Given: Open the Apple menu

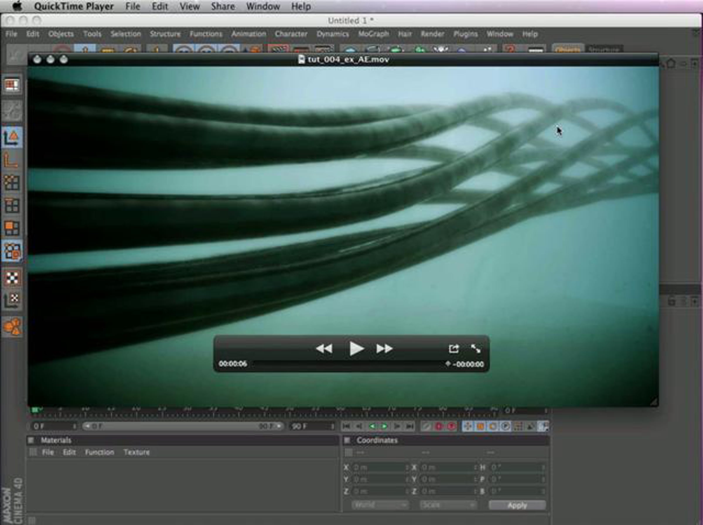Looking at the screenshot, I should [17, 6].
